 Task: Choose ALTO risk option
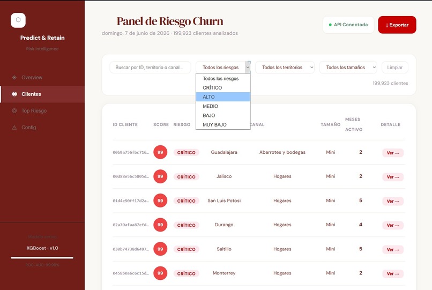coord(223,97)
